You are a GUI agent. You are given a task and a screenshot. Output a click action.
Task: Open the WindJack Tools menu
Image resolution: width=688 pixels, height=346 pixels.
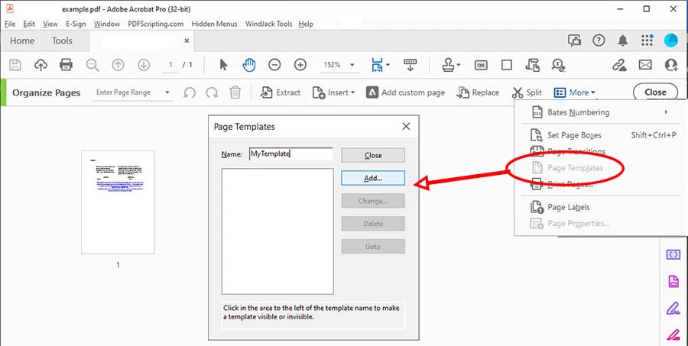(268, 24)
